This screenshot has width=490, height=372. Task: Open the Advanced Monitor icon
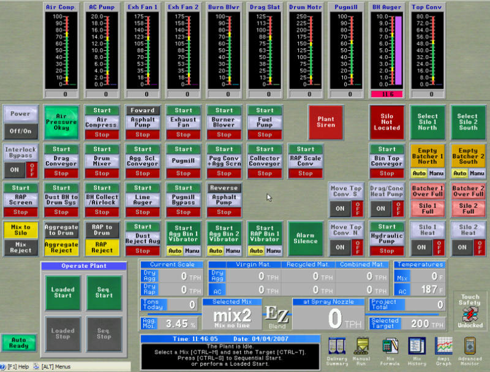point(470,349)
